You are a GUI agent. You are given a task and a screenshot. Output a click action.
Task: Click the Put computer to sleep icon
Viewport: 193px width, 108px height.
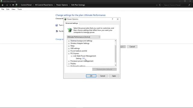tap(57, 31)
